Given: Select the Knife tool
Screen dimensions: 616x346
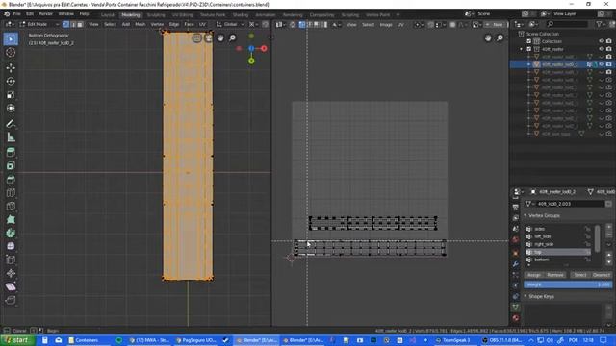Looking at the screenshot, I should [x=11, y=207].
